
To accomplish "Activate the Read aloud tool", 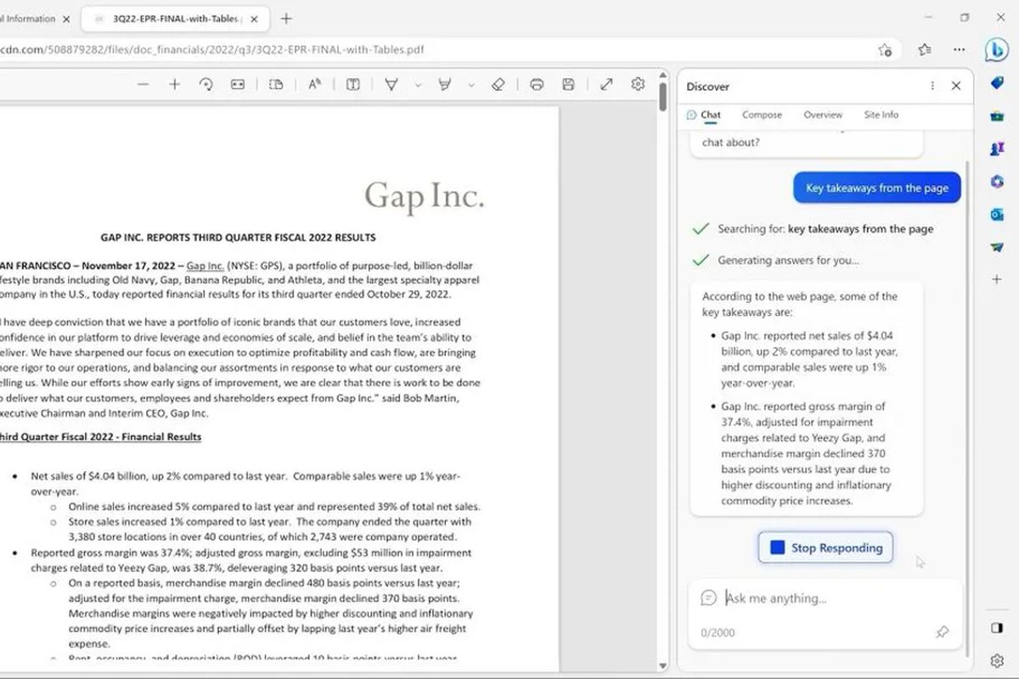I will pos(314,84).
